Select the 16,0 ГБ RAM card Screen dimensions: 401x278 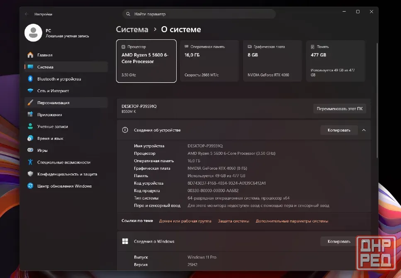(209, 61)
